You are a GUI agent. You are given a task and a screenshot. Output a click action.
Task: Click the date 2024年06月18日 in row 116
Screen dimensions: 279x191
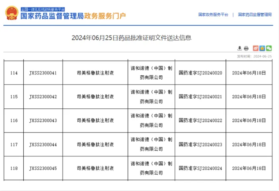pos(249,121)
